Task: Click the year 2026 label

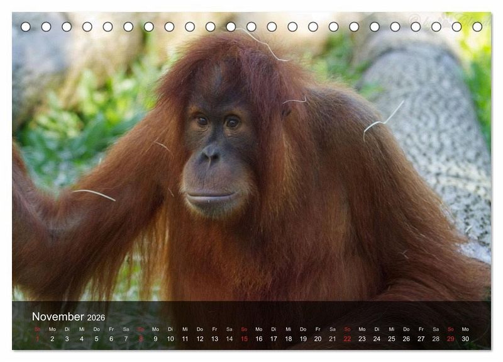Action: click(96, 318)
